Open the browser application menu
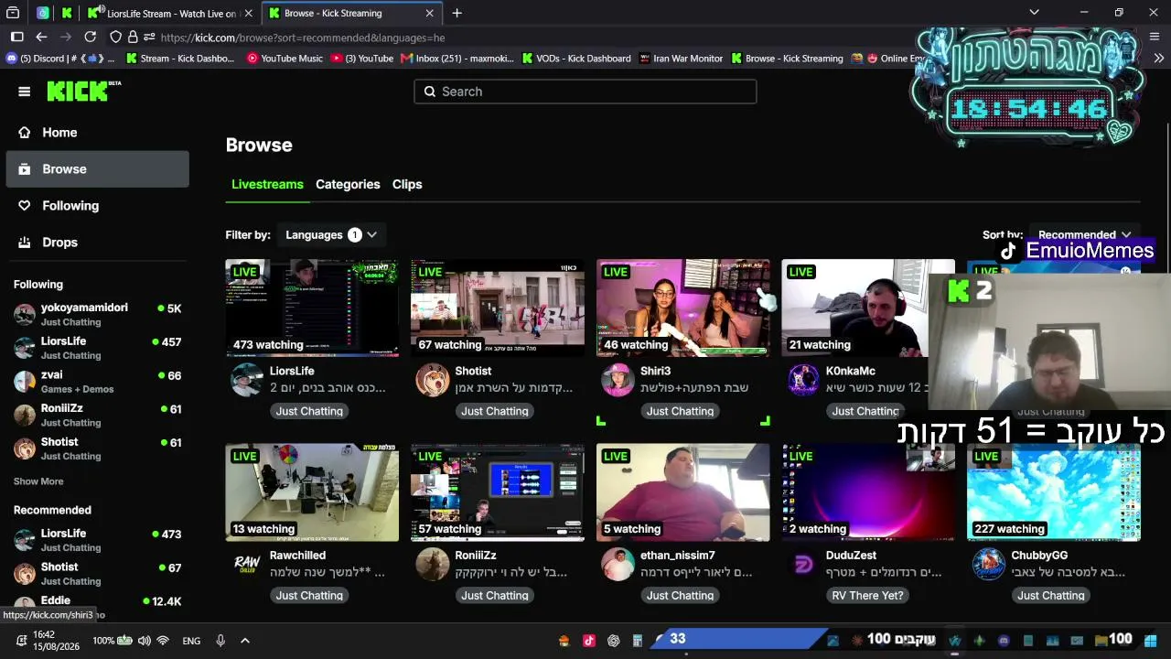Screen dimensions: 1171x659 pyautogui.click(x=1154, y=38)
